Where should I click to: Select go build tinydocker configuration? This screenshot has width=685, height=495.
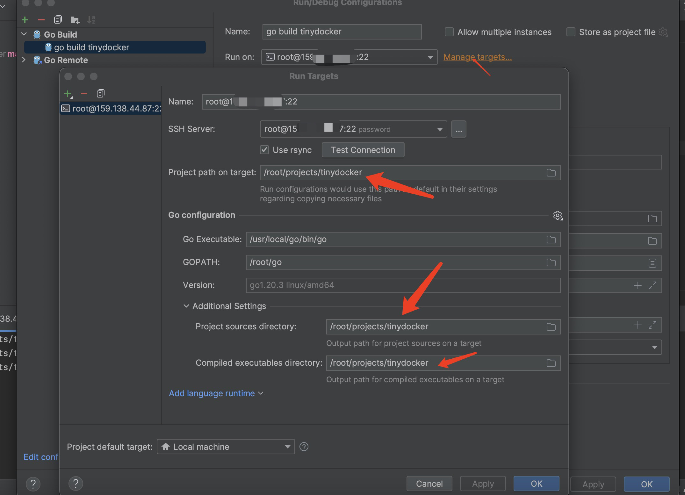tap(91, 47)
